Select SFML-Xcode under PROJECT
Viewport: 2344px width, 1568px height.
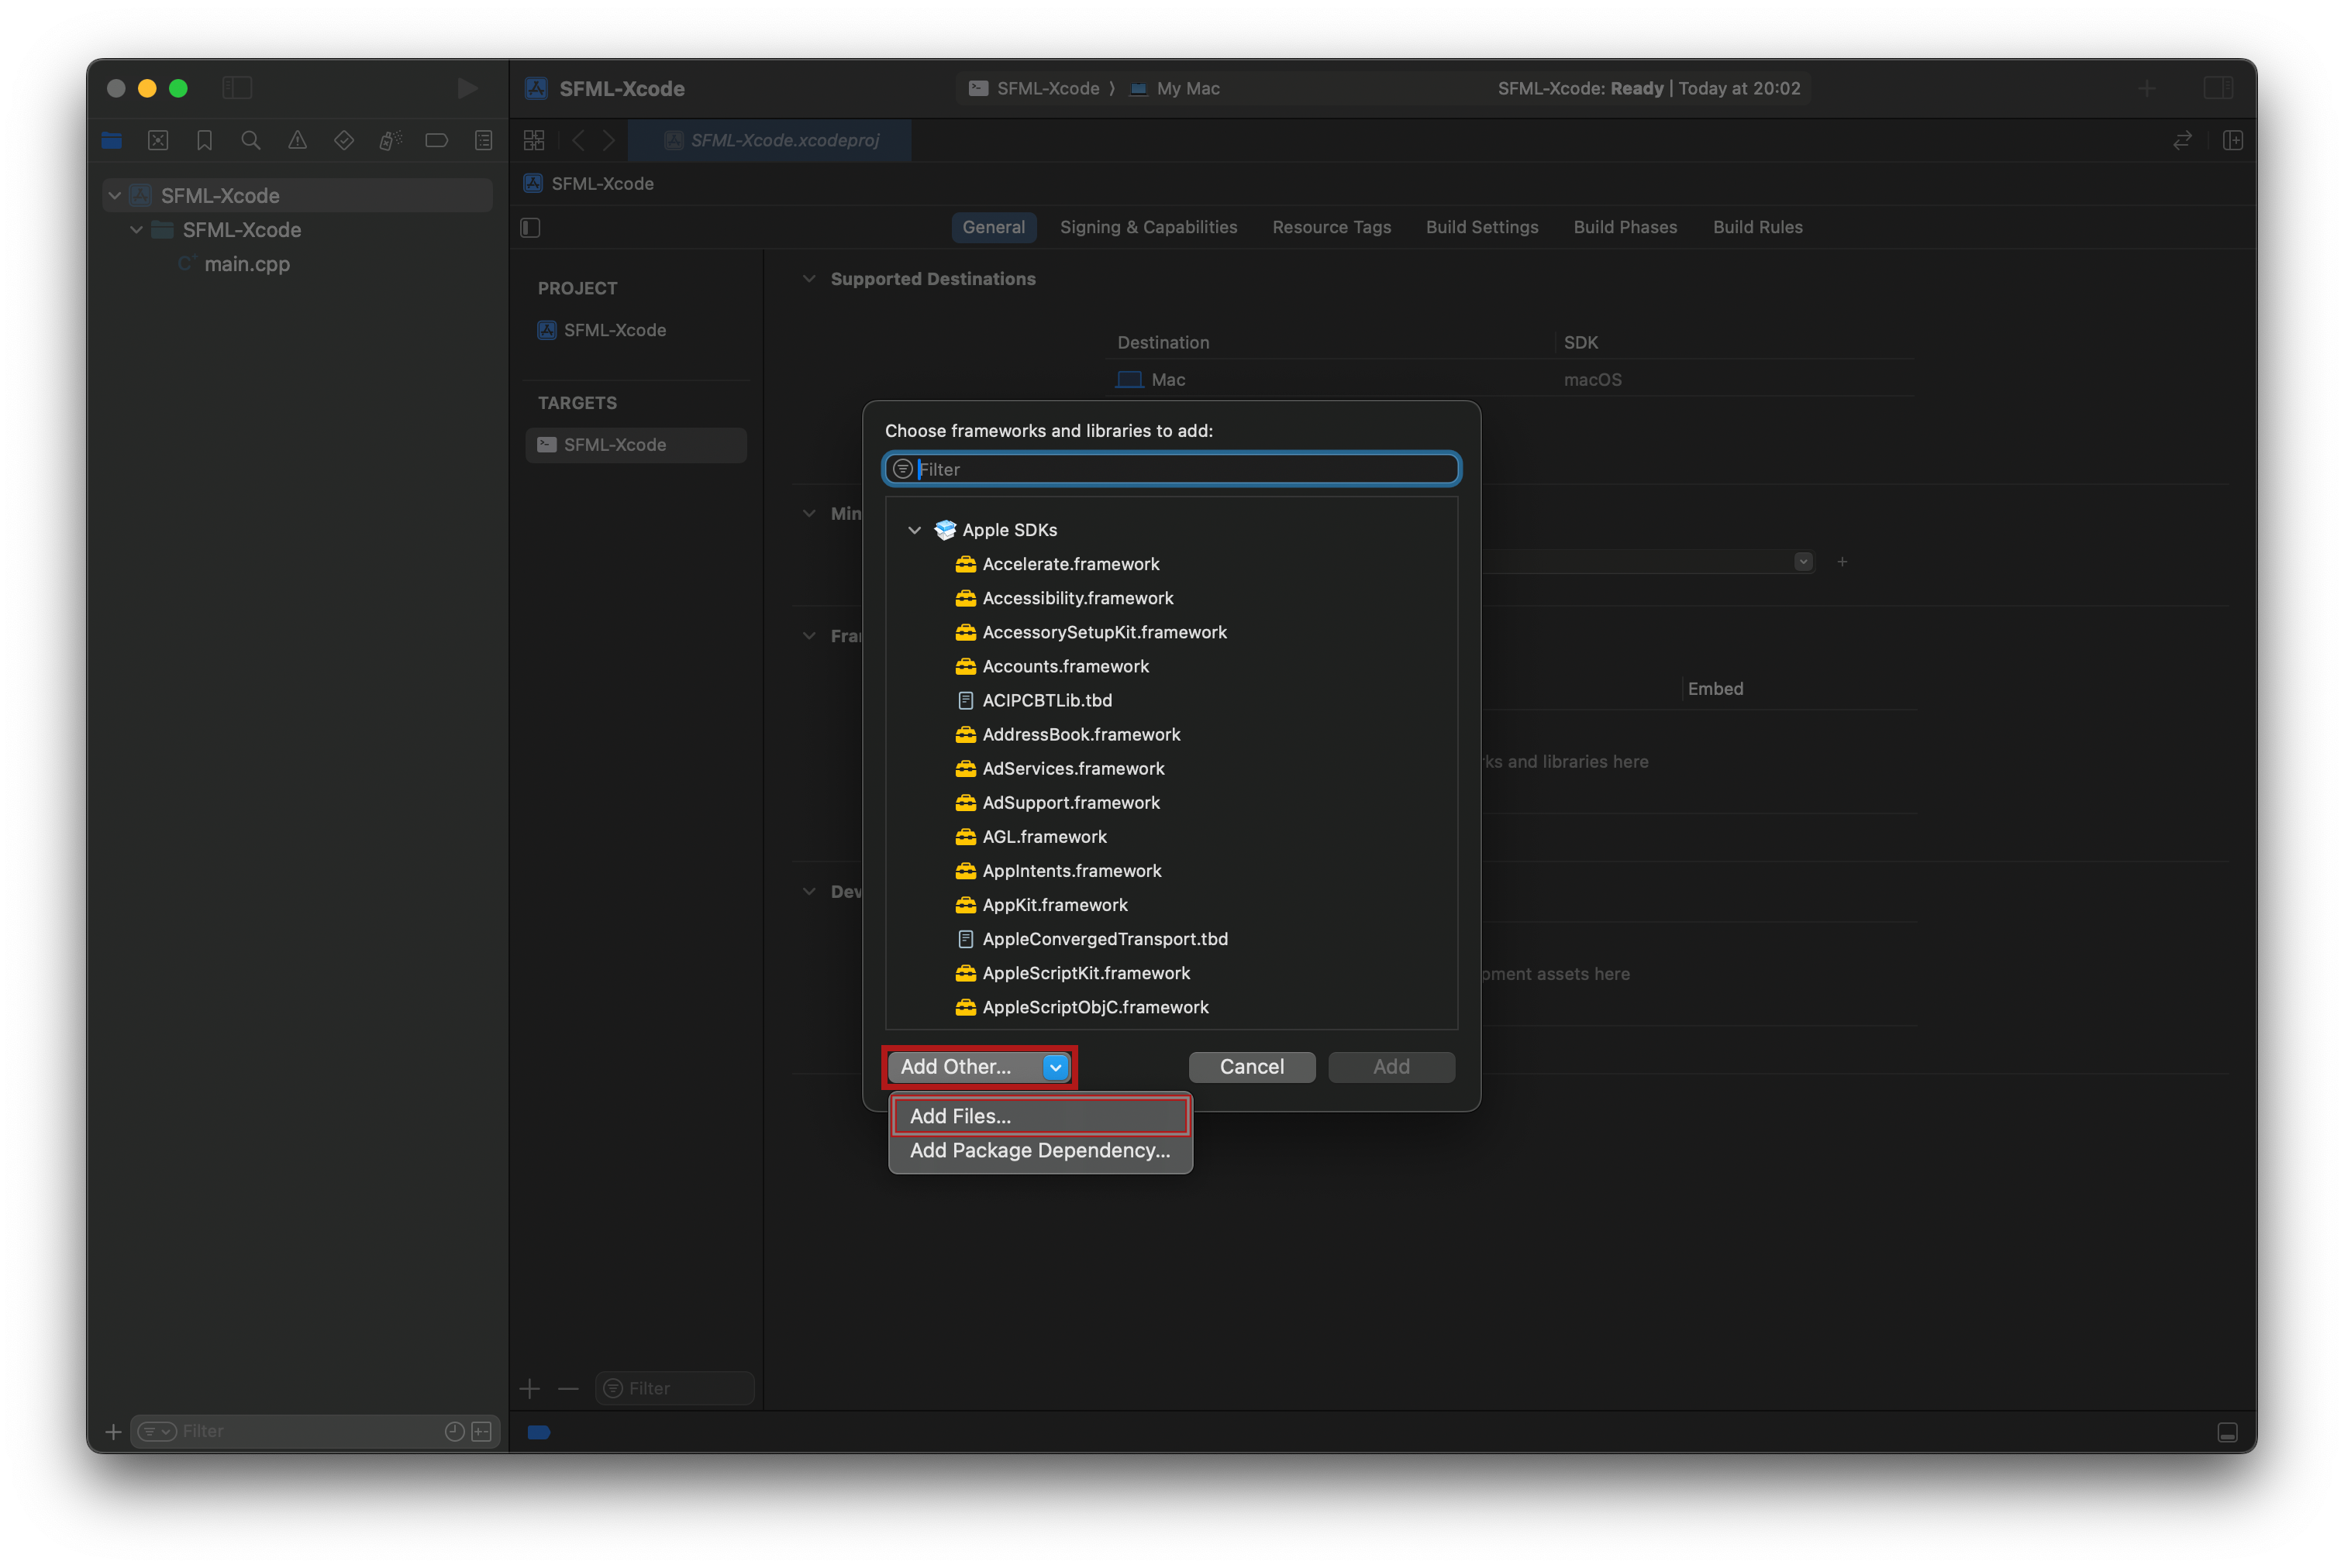(x=615, y=330)
